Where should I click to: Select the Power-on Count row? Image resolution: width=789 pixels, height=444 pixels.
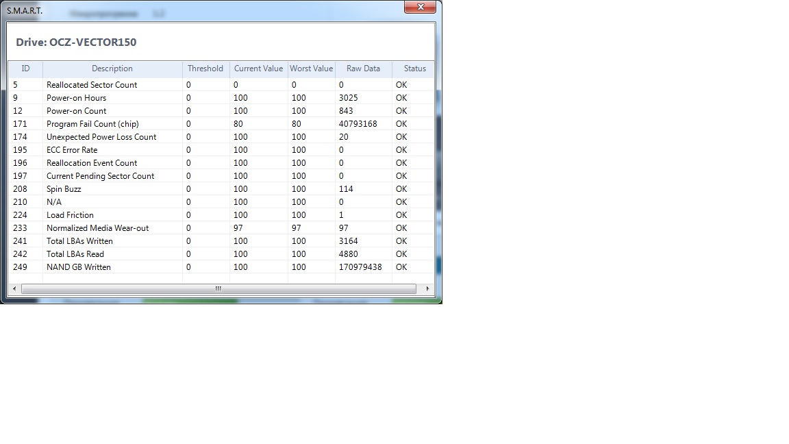point(221,111)
